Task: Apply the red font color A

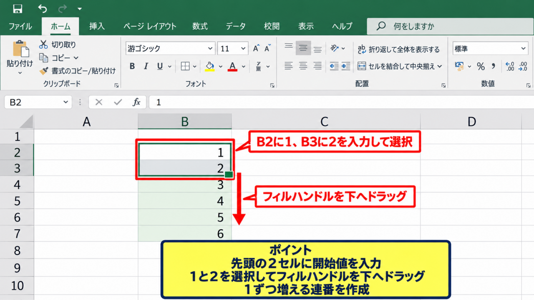Action: pyautogui.click(x=233, y=66)
